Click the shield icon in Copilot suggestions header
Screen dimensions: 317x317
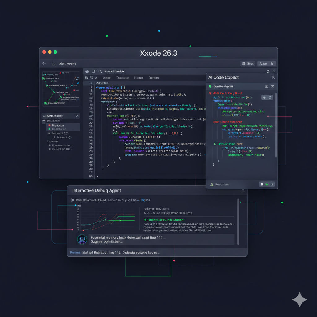pos(210,86)
